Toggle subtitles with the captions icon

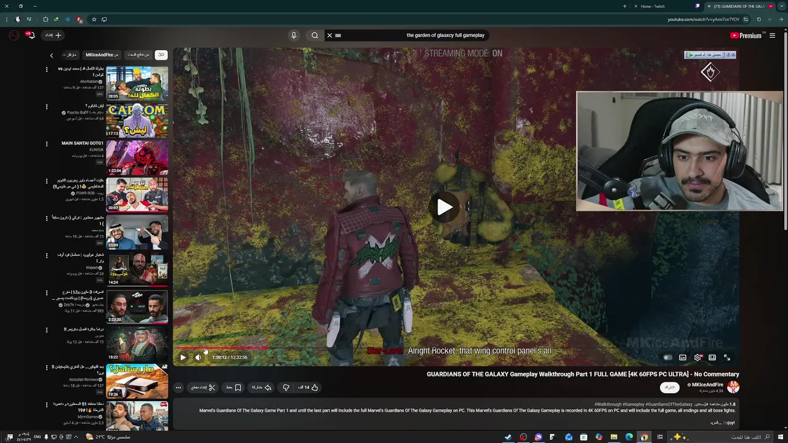coord(683,357)
